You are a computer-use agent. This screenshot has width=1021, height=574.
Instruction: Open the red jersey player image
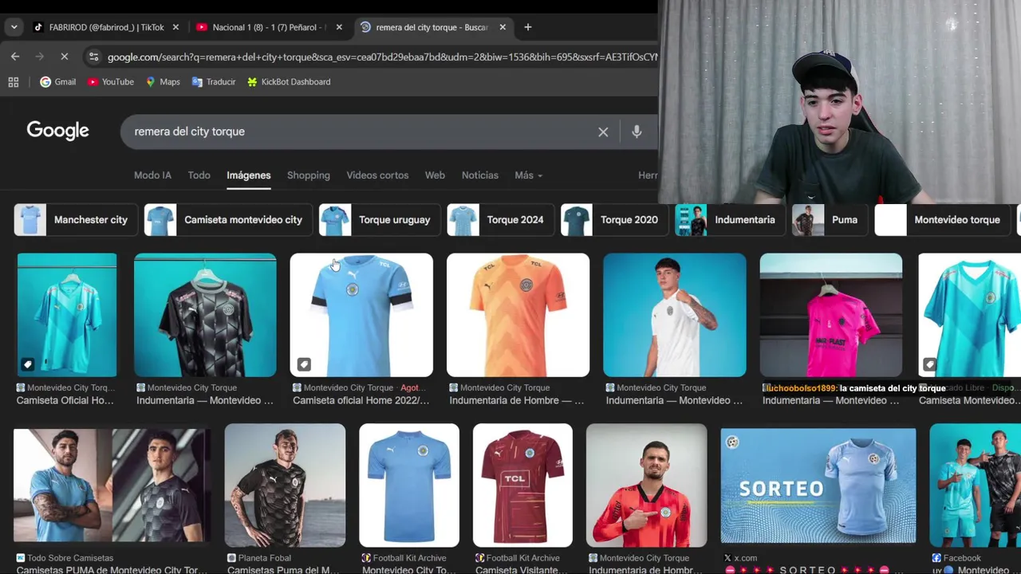(646, 486)
